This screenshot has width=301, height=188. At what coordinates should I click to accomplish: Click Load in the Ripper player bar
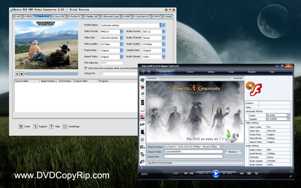click(176, 173)
